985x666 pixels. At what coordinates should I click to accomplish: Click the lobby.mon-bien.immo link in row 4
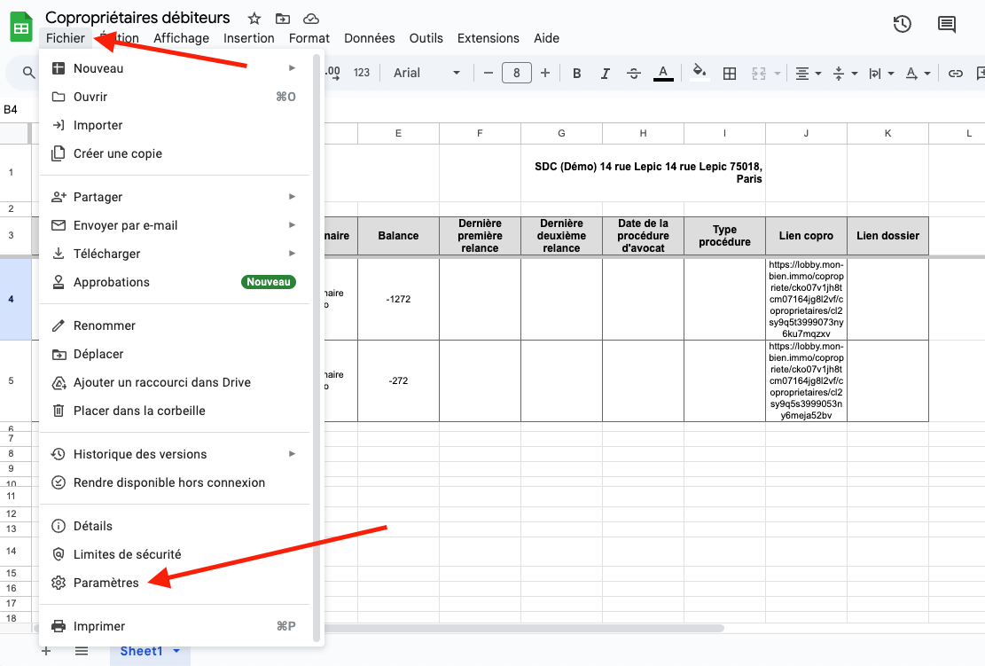pyautogui.click(x=806, y=299)
